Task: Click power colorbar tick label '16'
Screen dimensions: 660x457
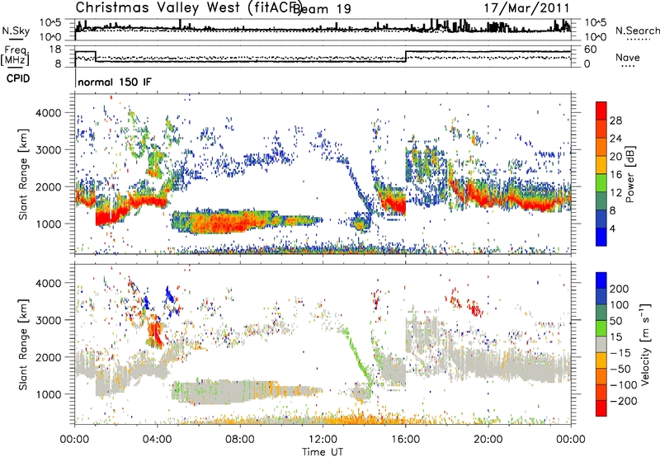Action: click(615, 175)
